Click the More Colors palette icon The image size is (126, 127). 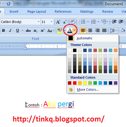71,90
